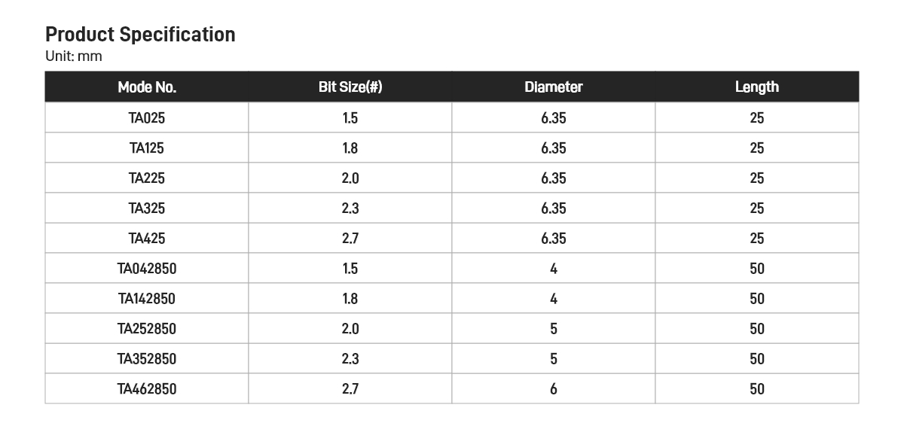Viewport: 904px width, 426px height.
Task: Click the diameter 6 in TA462850 row
Action: pos(554,389)
